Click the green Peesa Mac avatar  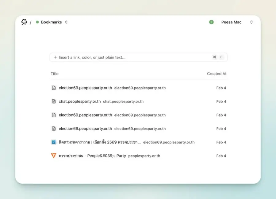click(211, 22)
